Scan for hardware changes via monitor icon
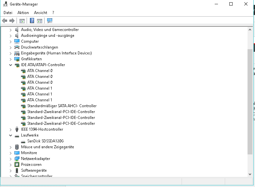Screen dimensions: 255x187 coord(50,21)
